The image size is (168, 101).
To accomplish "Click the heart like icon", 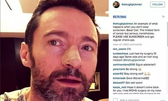I will (115, 100).
